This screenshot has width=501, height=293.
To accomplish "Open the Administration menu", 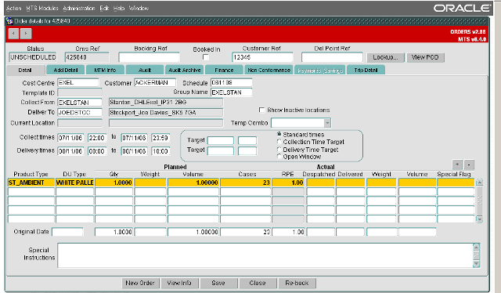I will 79,9.
